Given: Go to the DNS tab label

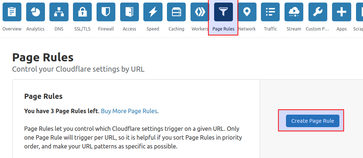Looking at the screenshot, I should click(59, 29).
